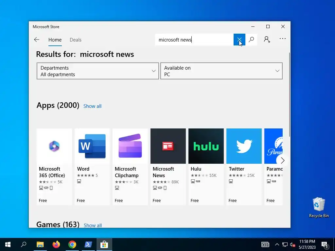This screenshot has width=335, height=251.
Task: Go back using the back arrow
Action: (37, 40)
